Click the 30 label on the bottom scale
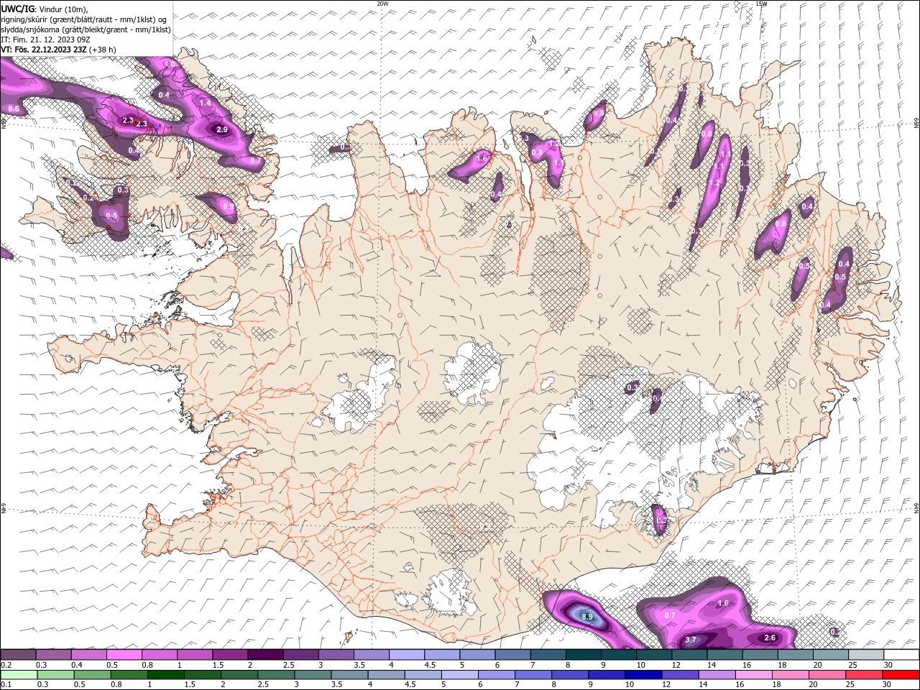 click(x=888, y=685)
